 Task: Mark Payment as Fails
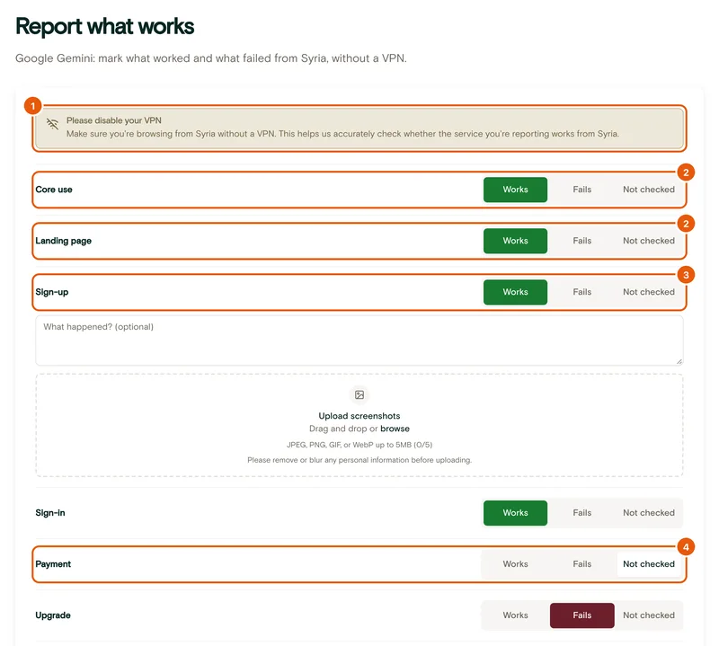(x=581, y=564)
